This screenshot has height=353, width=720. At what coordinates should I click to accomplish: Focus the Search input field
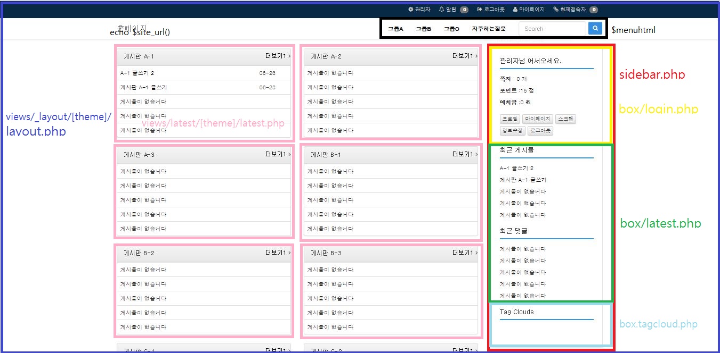click(x=552, y=29)
